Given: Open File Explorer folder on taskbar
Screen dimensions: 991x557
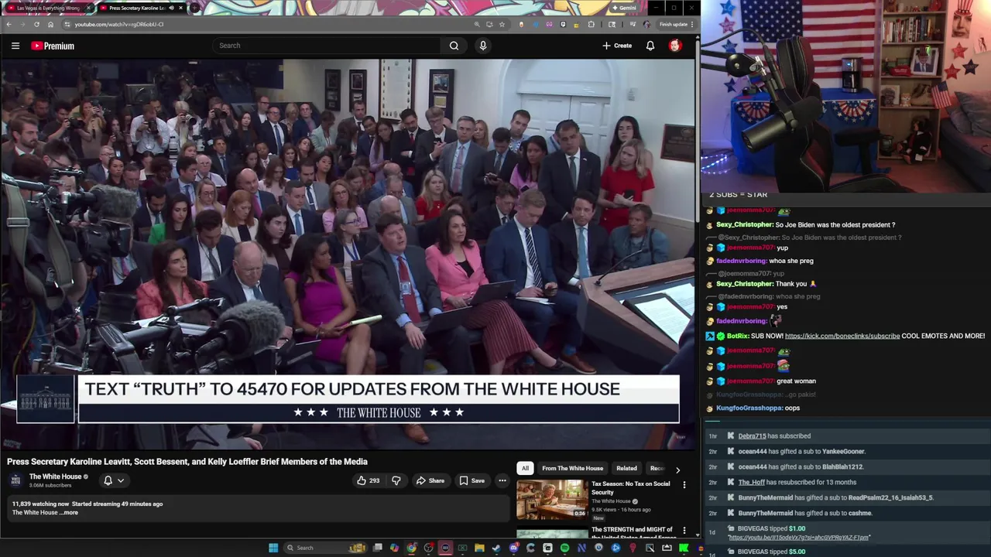Looking at the screenshot, I should coord(479,548).
